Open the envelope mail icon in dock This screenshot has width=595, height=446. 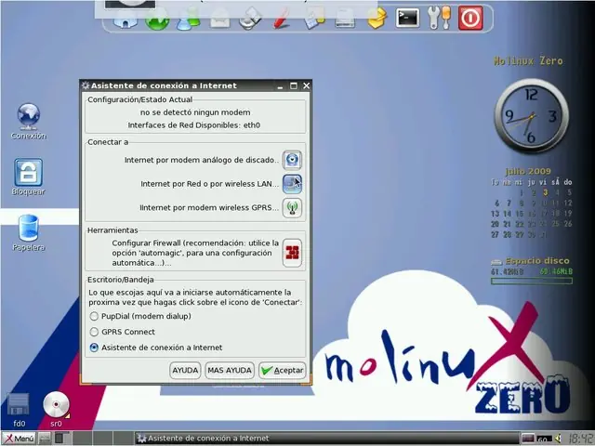pyautogui.click(x=220, y=19)
